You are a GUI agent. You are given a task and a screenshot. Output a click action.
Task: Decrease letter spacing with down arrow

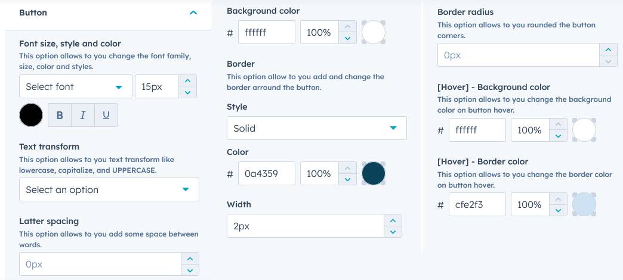click(x=189, y=270)
